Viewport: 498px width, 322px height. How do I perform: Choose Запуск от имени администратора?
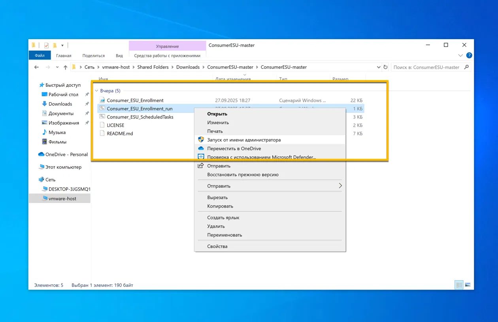(x=270, y=140)
